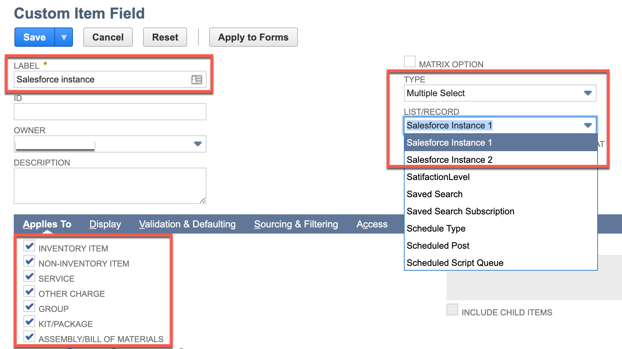Toggle the Matrix Option checkbox

pyautogui.click(x=410, y=61)
